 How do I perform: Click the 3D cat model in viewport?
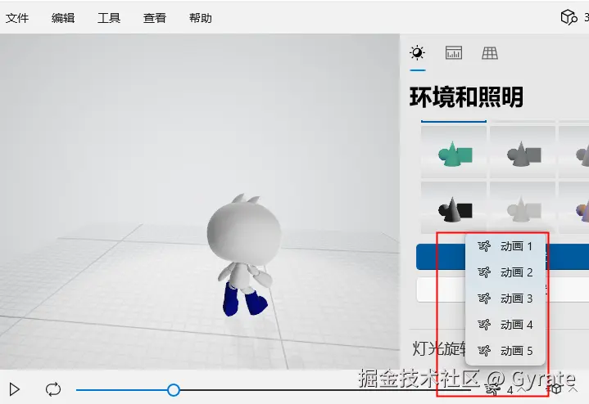[x=243, y=255]
